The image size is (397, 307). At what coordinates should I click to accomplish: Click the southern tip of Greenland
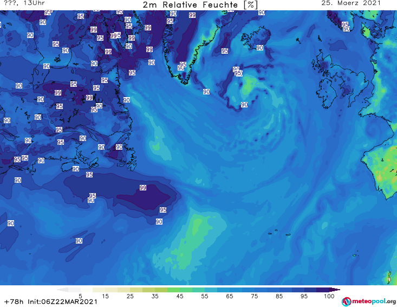[x=186, y=81]
